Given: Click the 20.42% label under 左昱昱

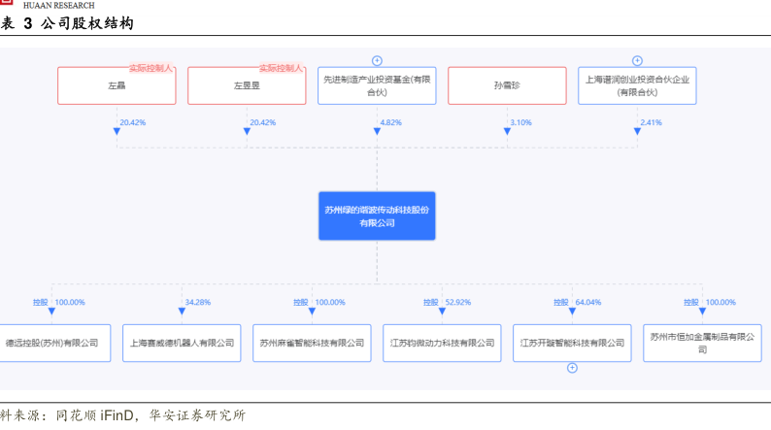Looking at the screenshot, I should (x=262, y=122).
